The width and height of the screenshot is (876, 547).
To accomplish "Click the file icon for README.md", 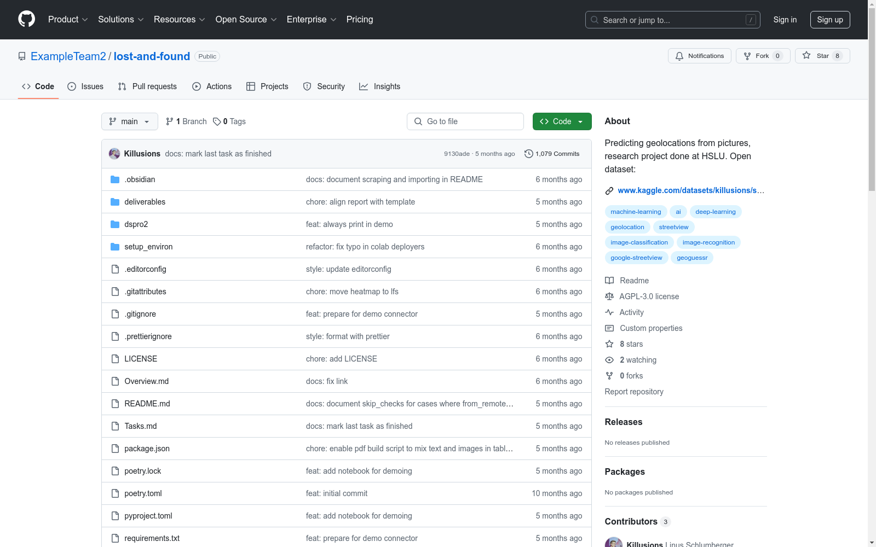I will point(115,404).
